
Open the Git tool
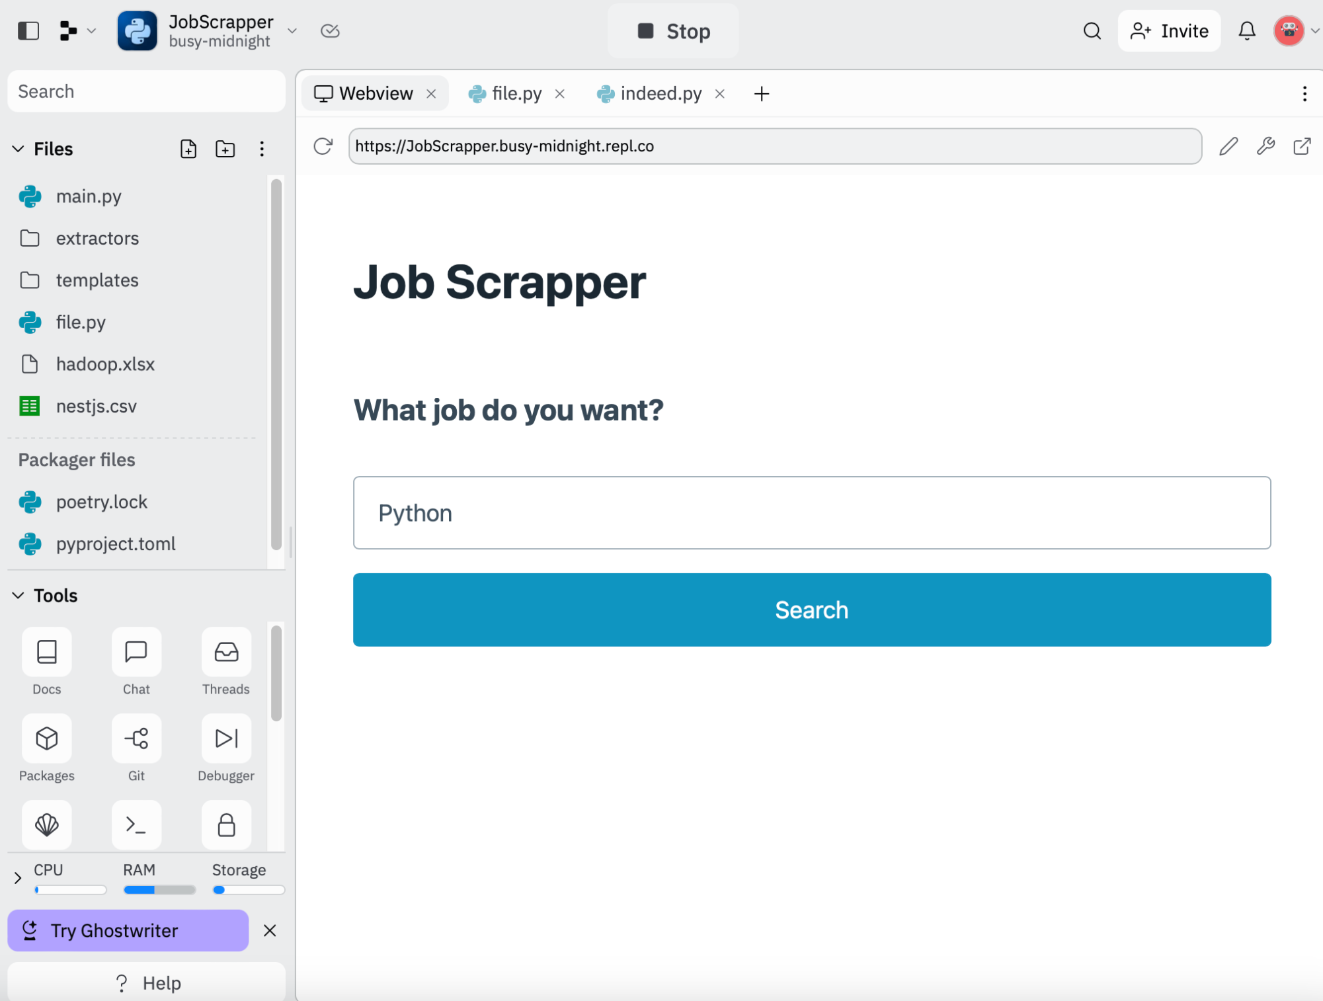(x=136, y=739)
